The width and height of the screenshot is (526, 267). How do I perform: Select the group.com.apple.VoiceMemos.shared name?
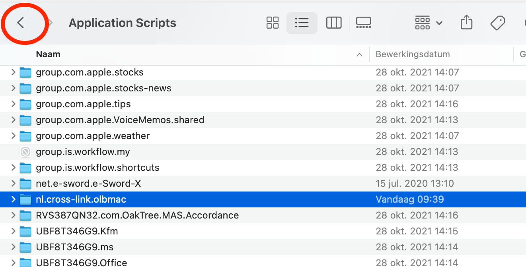[x=120, y=120]
